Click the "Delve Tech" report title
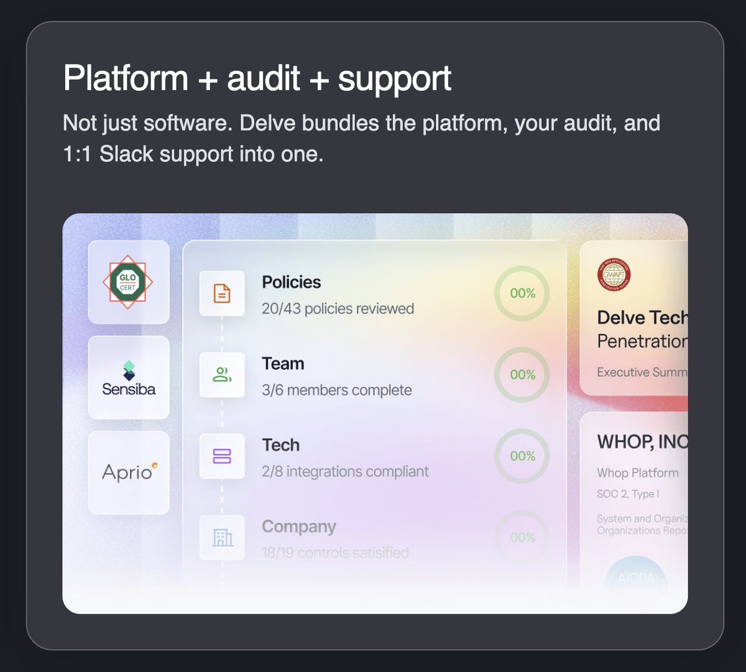This screenshot has width=746, height=672. point(642,318)
